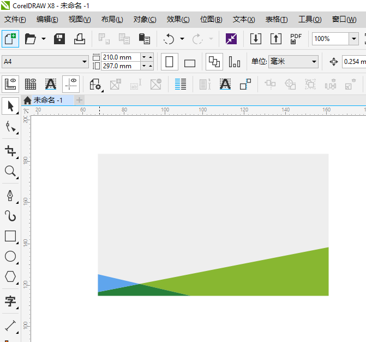The image size is (366, 342).
Task: Select the Crop tool in the toolbox
Action: [x=10, y=151]
